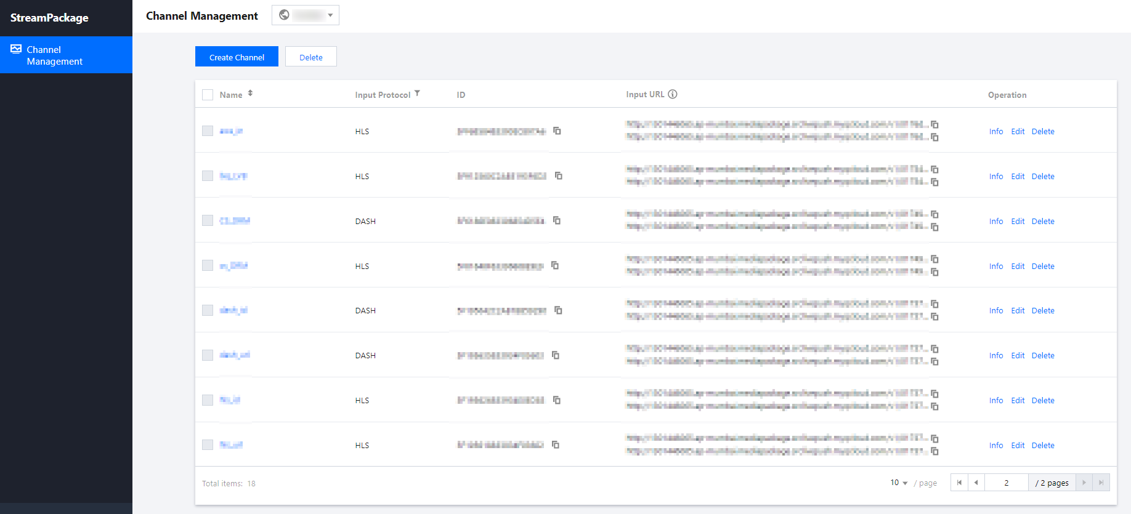1131x514 pixels.
Task: Change the 10 per page dropdown
Action: coord(899,483)
